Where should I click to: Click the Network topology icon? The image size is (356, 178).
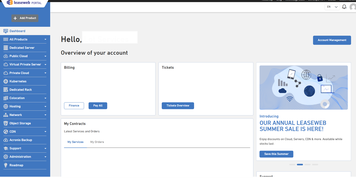pos(6,115)
